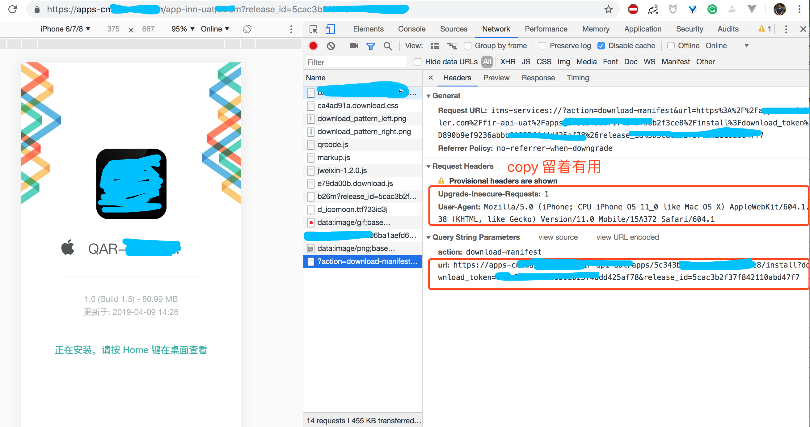The image size is (810, 427).
Task: Open the 95% zoom dropdown
Action: coord(183,29)
